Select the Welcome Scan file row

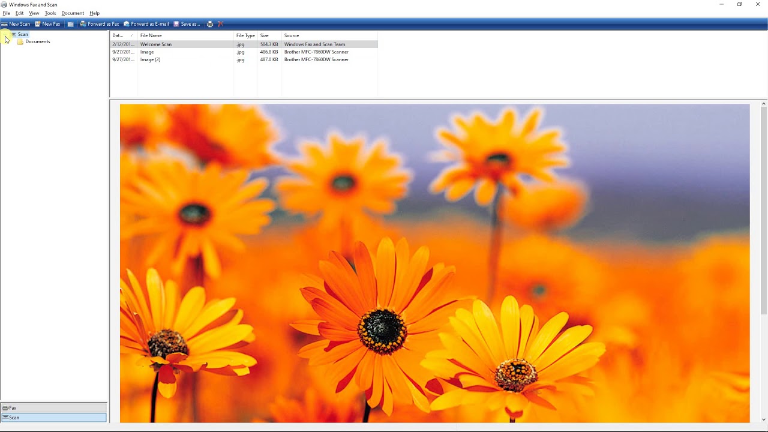tap(244, 44)
